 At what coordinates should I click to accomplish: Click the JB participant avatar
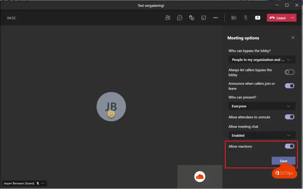[111, 107]
